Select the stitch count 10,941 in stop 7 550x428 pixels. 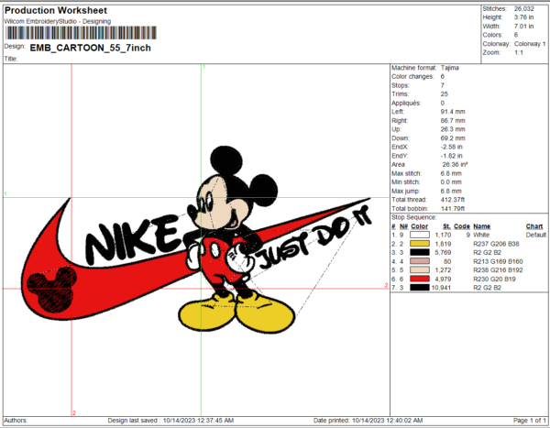[x=441, y=288]
